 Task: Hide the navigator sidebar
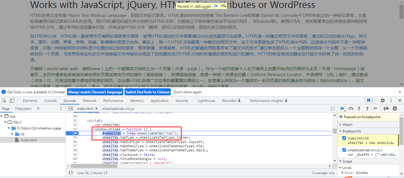tap(71, 109)
